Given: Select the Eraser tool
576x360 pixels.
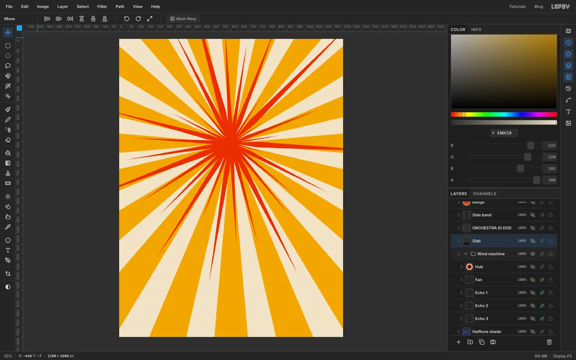Looking at the screenshot, I should click(x=8, y=140).
